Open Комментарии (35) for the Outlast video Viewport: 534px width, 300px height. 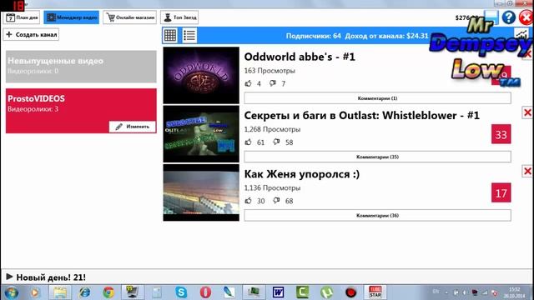(x=377, y=157)
